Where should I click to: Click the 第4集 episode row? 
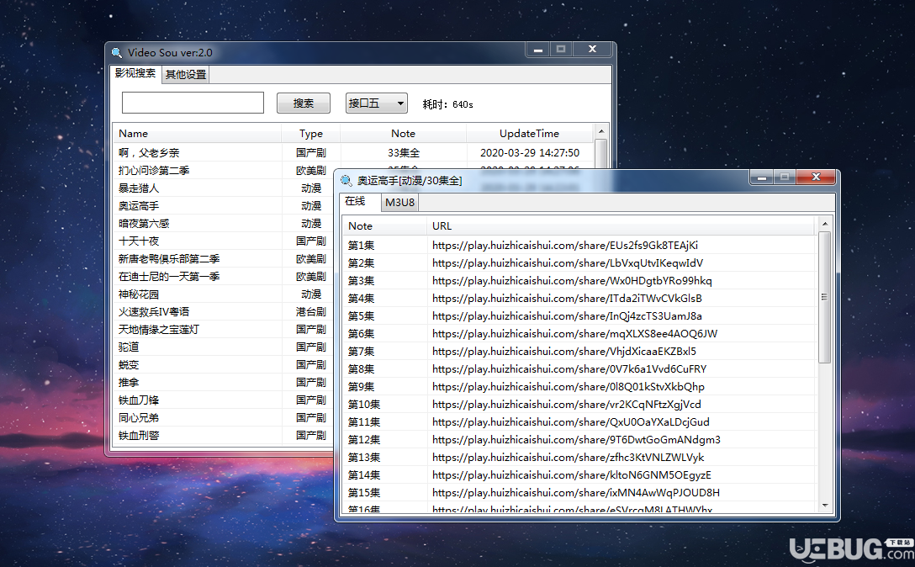pyautogui.click(x=579, y=299)
